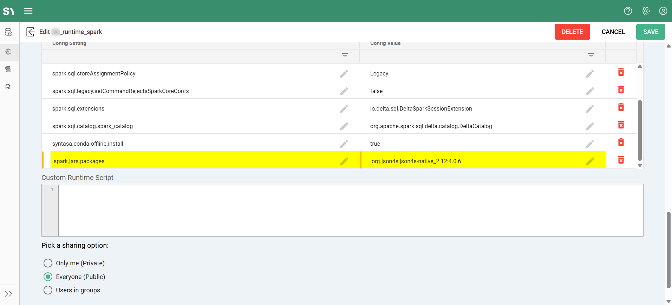Edit the Legacy config value
This screenshot has height=305, width=672.
[x=590, y=74]
